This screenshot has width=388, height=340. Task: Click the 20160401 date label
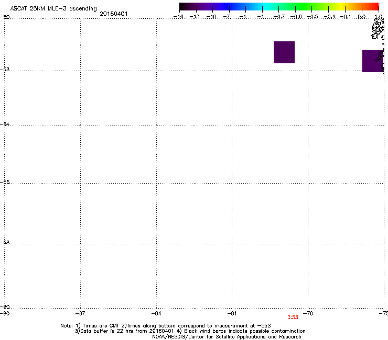tap(114, 14)
